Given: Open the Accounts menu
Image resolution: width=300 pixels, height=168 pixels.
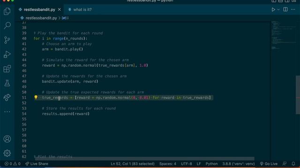Looking at the screenshot, I should [x=7, y=139].
